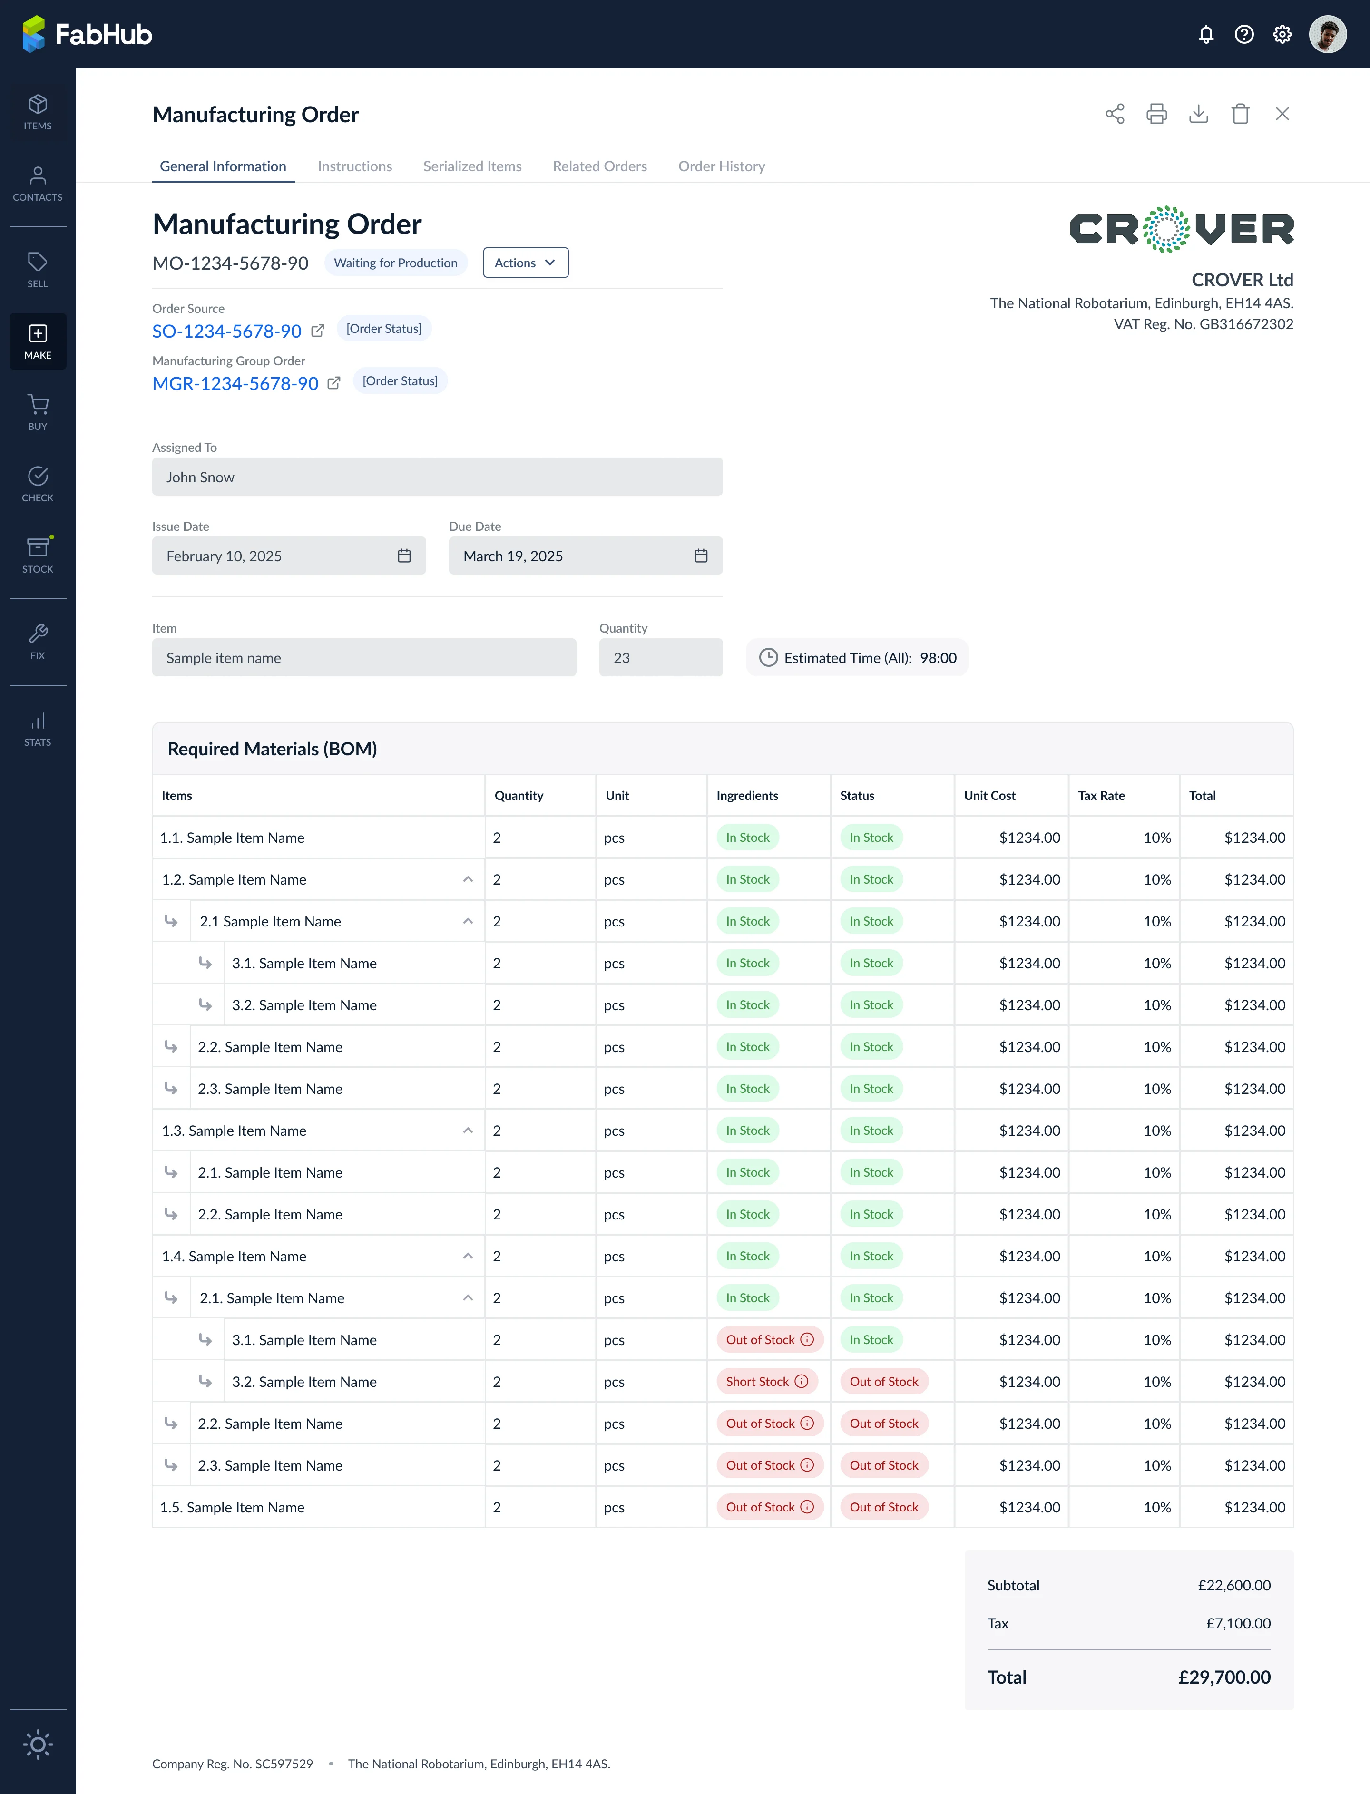The image size is (1370, 1794).
Task: Click the Issue Date field
Action: (289, 556)
